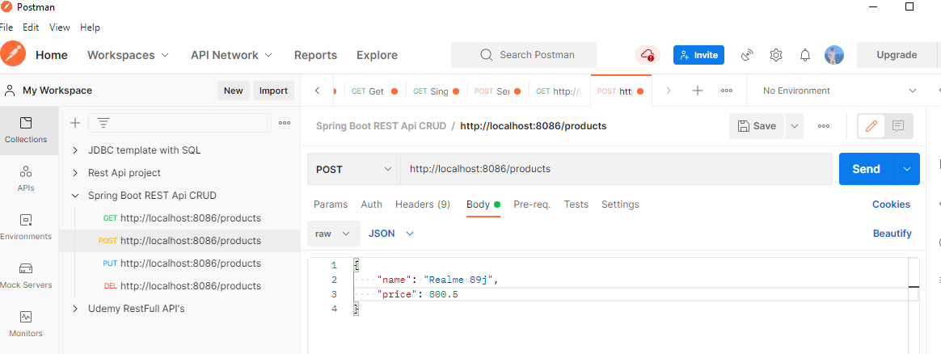Open the sync error cloud icon
Image resolution: width=941 pixels, height=354 pixels.
[648, 55]
